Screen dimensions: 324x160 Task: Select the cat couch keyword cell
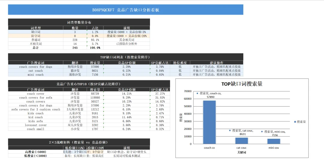click(x=35, y=70)
